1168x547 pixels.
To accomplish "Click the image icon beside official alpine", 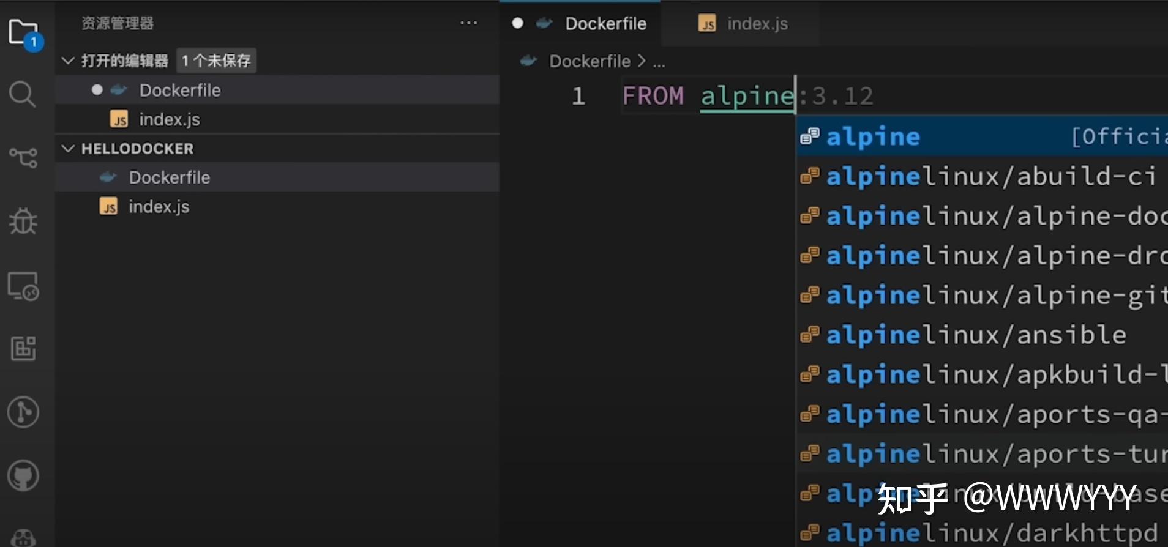I will 809,136.
